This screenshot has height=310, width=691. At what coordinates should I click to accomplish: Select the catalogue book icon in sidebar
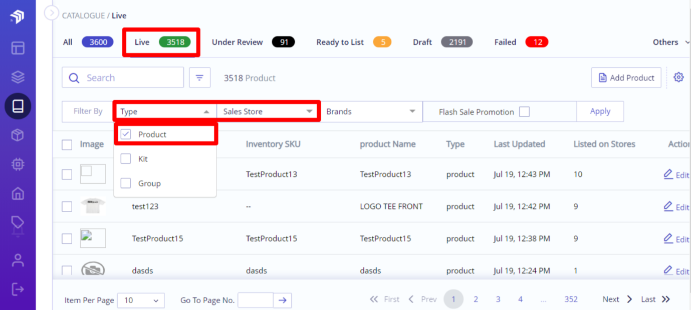tap(18, 106)
